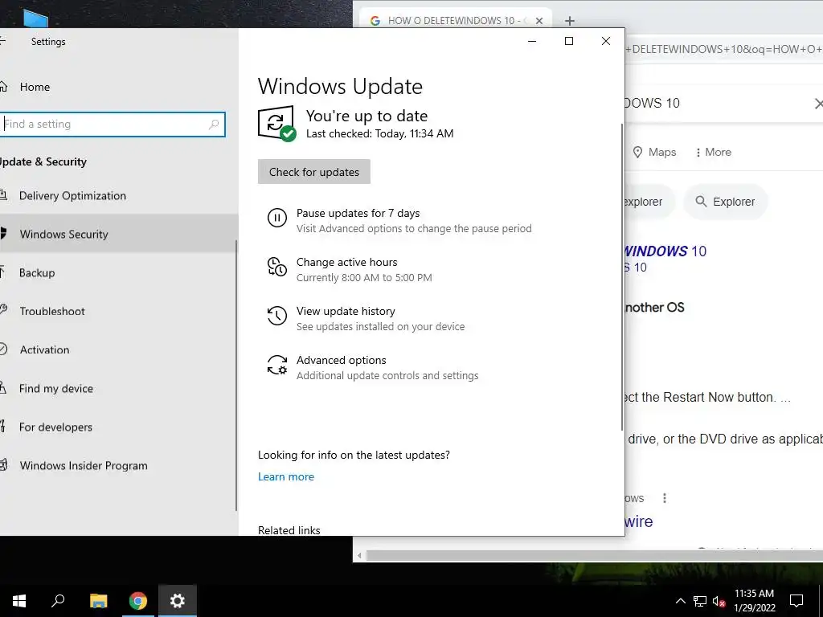The height and width of the screenshot is (617, 823).
Task: Open File Explorer from the taskbar
Action: [x=98, y=601]
